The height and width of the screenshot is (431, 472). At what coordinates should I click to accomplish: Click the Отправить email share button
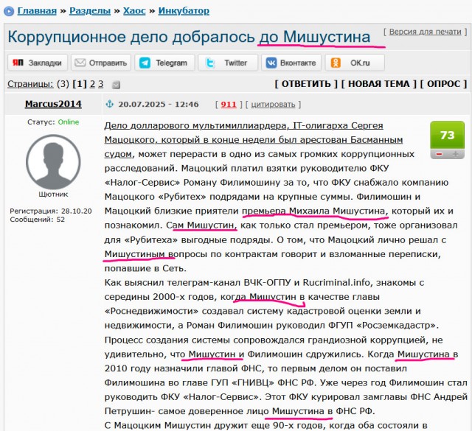point(101,63)
